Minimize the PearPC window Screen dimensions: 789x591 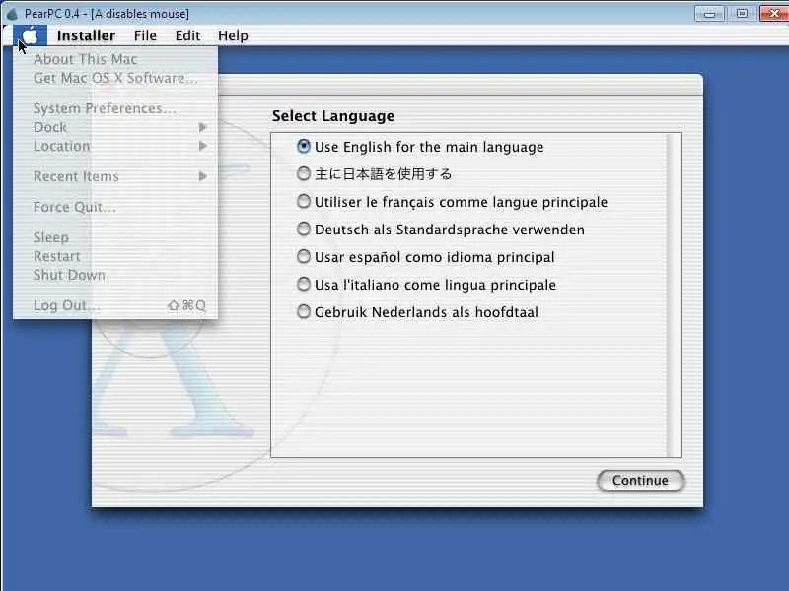coord(709,14)
